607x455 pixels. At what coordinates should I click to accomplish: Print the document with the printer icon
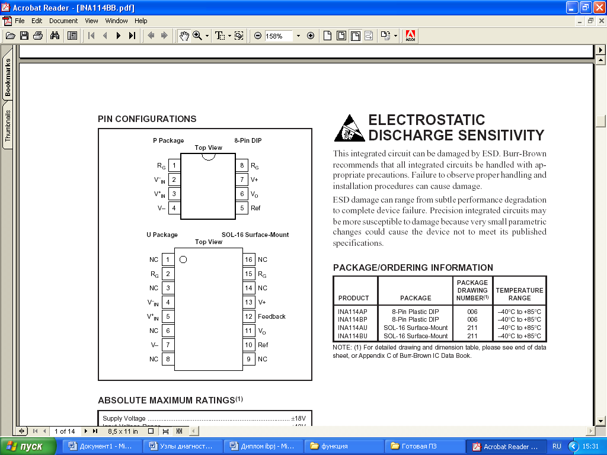(38, 36)
